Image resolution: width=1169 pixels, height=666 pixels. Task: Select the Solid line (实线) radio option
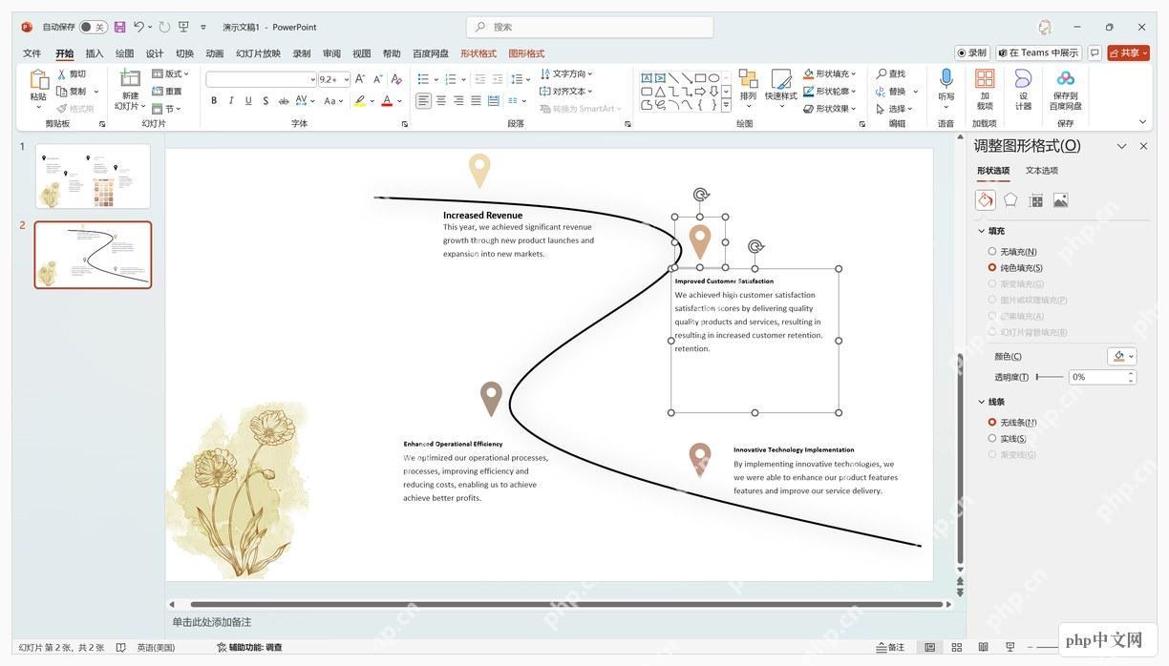coord(992,438)
